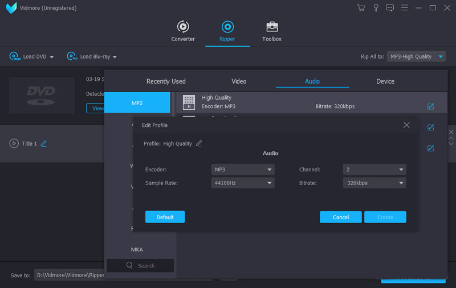Expand the Encoder dropdown
This screenshot has width=456, height=288.
click(x=242, y=170)
